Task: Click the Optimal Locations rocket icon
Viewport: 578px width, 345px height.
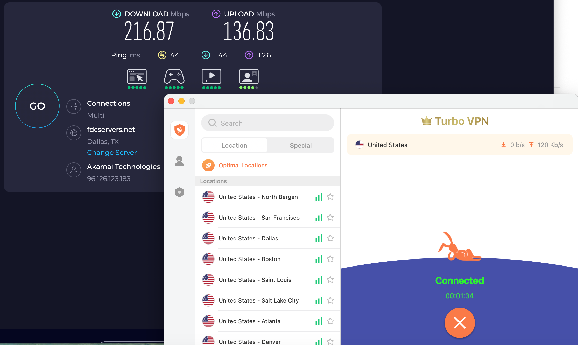Action: click(x=208, y=165)
